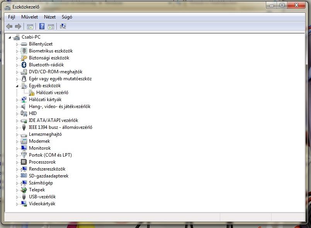Select the Biztonsági eszközök label
311x228 pixels.
tap(49, 58)
